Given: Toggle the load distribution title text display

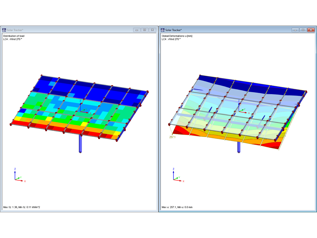Looking at the screenshot, I should [x=14, y=36].
